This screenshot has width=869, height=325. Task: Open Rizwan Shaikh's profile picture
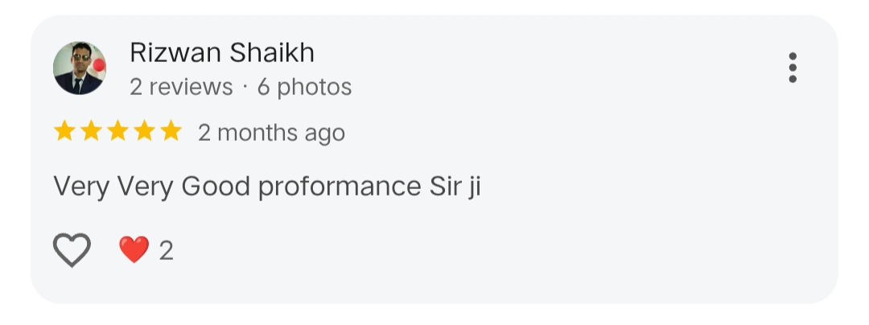(x=79, y=68)
